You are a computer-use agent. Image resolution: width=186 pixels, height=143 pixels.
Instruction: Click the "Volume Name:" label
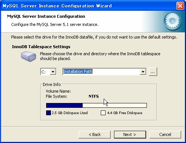click(x=58, y=91)
